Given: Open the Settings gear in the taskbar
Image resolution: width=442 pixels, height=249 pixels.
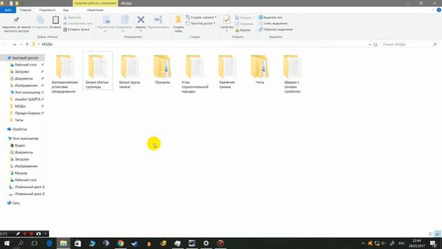Looking at the screenshot, I should click(x=206, y=243).
